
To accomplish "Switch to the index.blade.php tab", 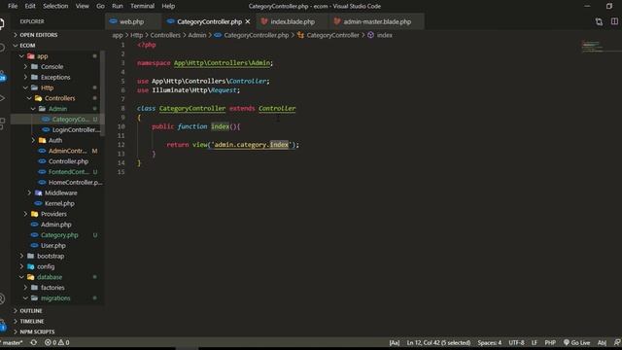I will 293,21.
